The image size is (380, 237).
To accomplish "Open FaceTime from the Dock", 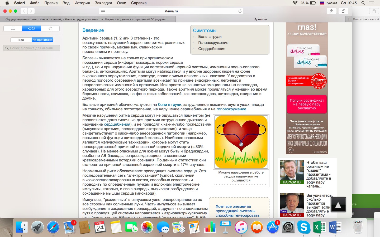I will pos(131,227).
